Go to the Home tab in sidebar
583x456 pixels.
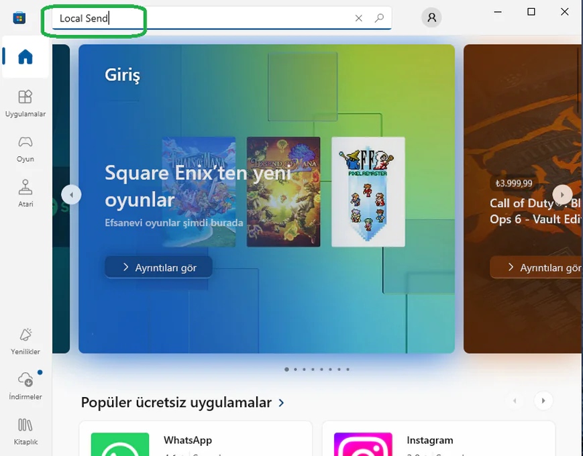[x=25, y=57]
